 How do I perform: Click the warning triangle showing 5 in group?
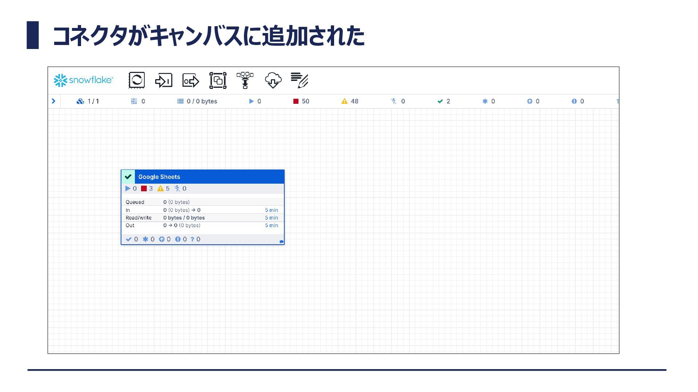pos(160,188)
